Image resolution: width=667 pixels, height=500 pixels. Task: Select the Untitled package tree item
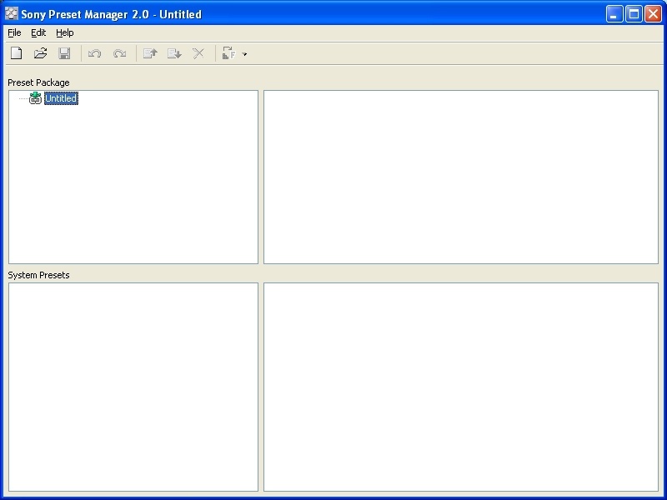(61, 98)
